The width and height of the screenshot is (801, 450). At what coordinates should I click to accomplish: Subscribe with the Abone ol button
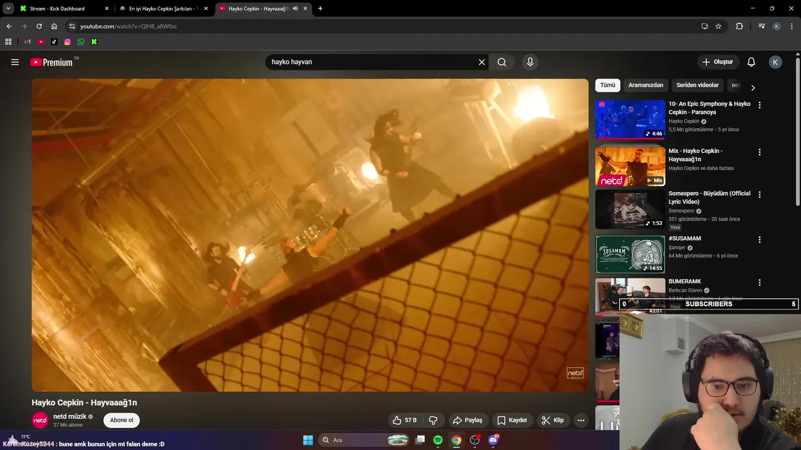coord(121,420)
